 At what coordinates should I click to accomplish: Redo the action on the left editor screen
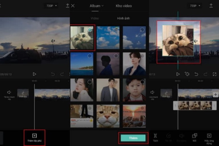tap(62, 74)
